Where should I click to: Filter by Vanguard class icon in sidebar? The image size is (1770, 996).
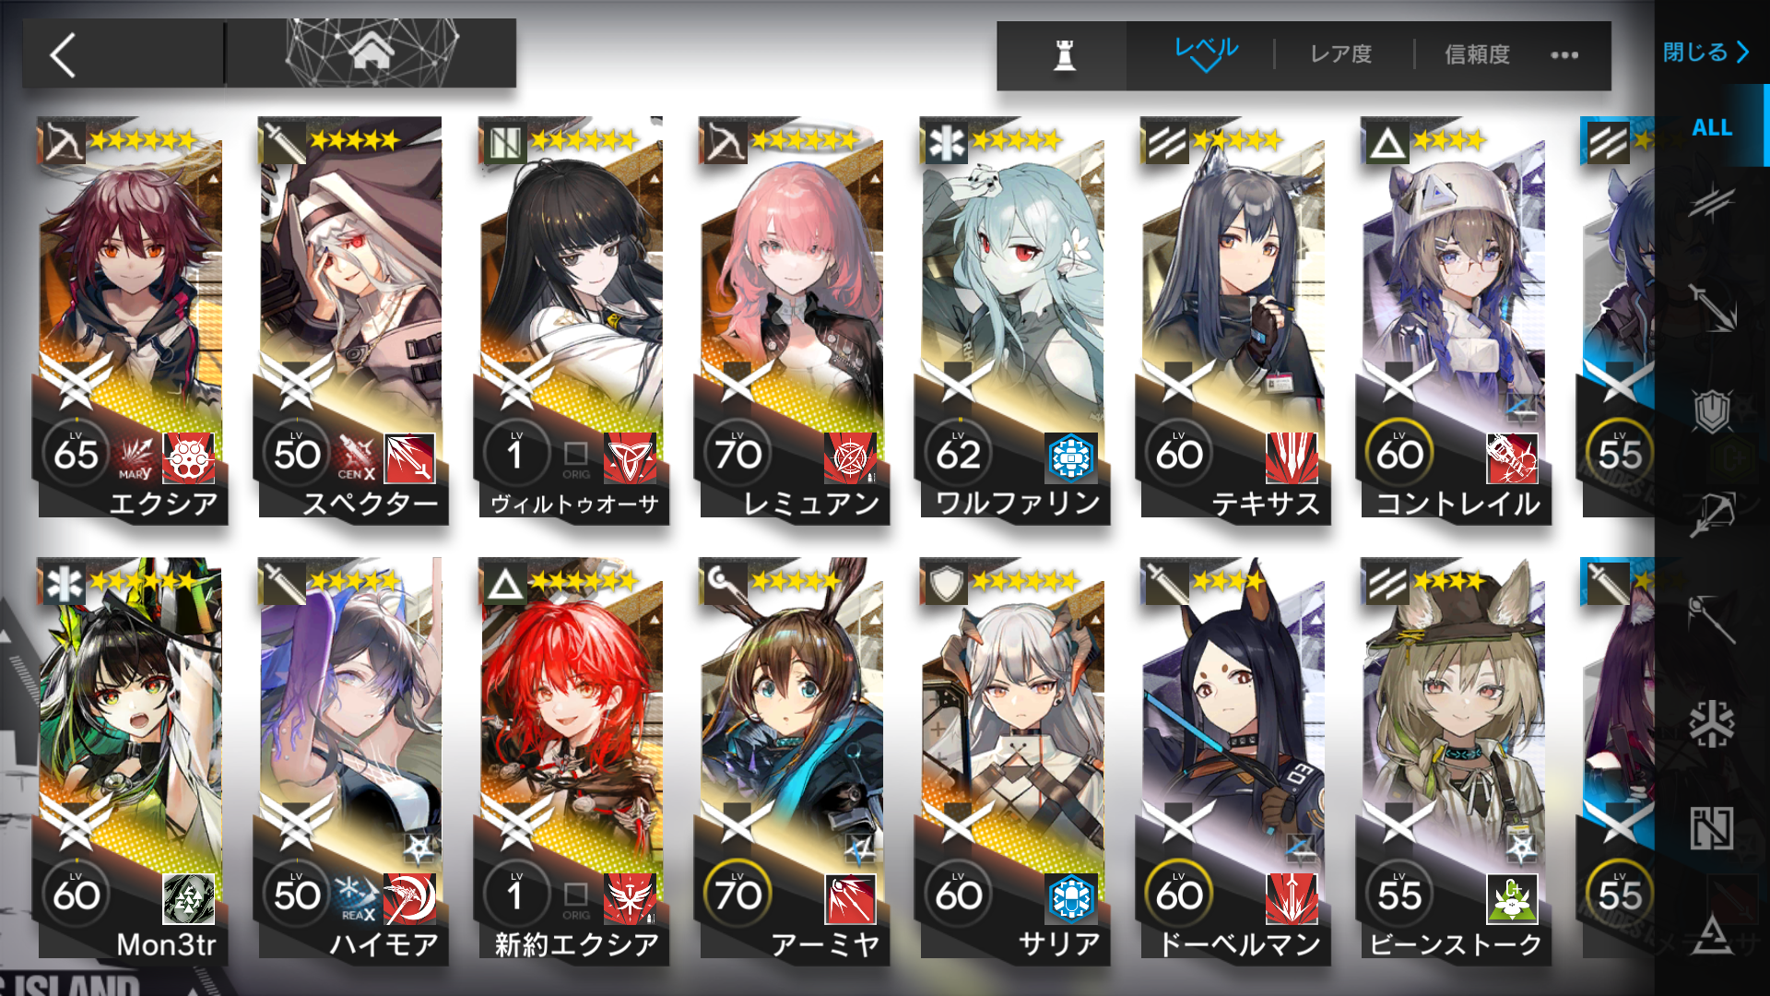click(x=1711, y=202)
